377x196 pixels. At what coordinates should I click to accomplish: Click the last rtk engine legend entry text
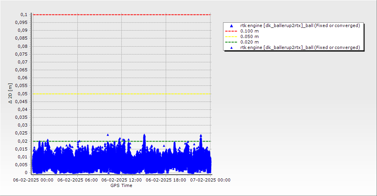[x=300, y=47]
